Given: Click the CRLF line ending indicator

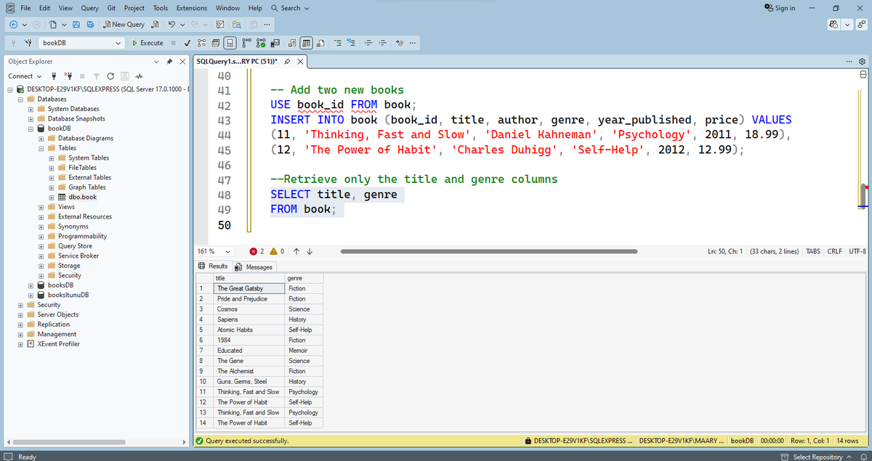Looking at the screenshot, I should click(x=834, y=251).
